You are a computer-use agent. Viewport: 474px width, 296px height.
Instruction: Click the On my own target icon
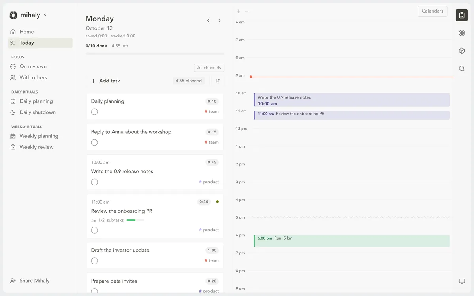click(x=13, y=66)
